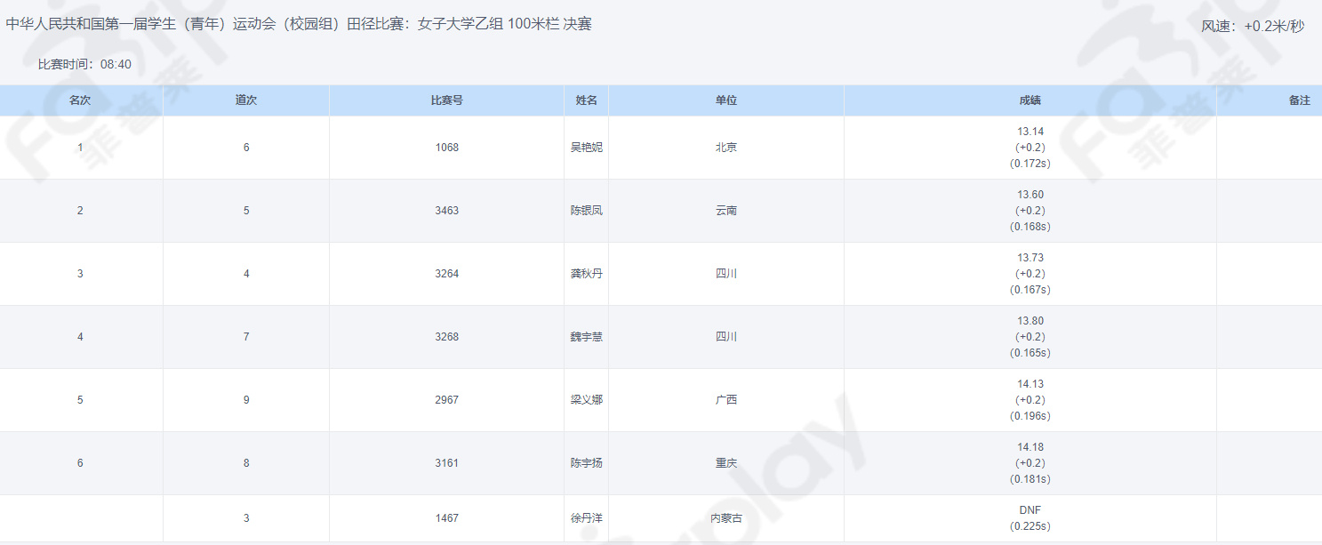Screen dimensions: 1322x545
Task: Click athlete name 陈宇扬
Action: 586,463
